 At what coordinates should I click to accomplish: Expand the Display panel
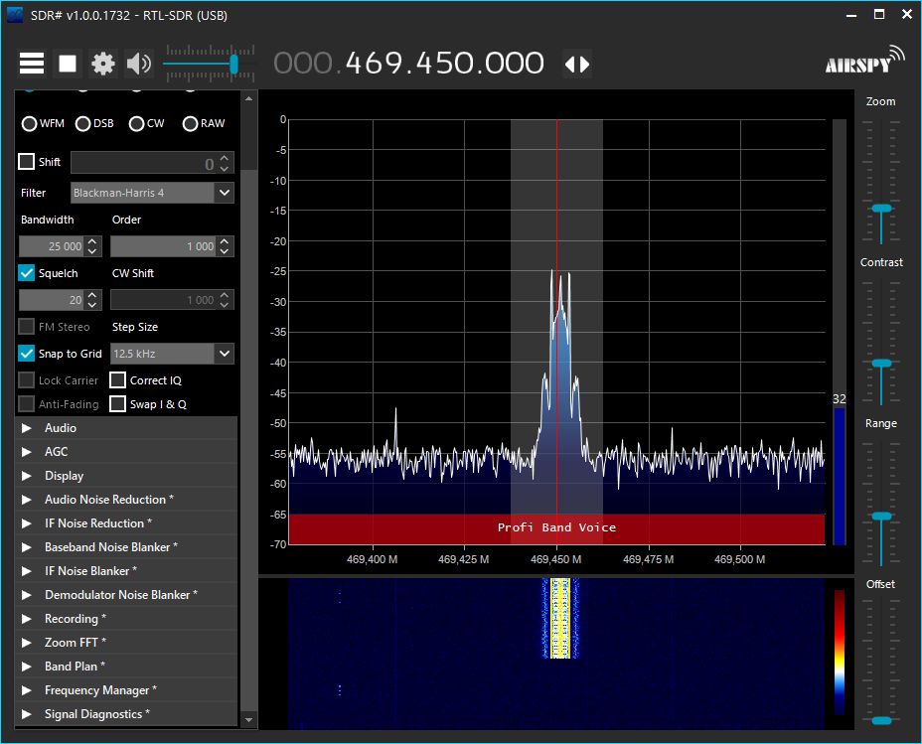tap(126, 476)
